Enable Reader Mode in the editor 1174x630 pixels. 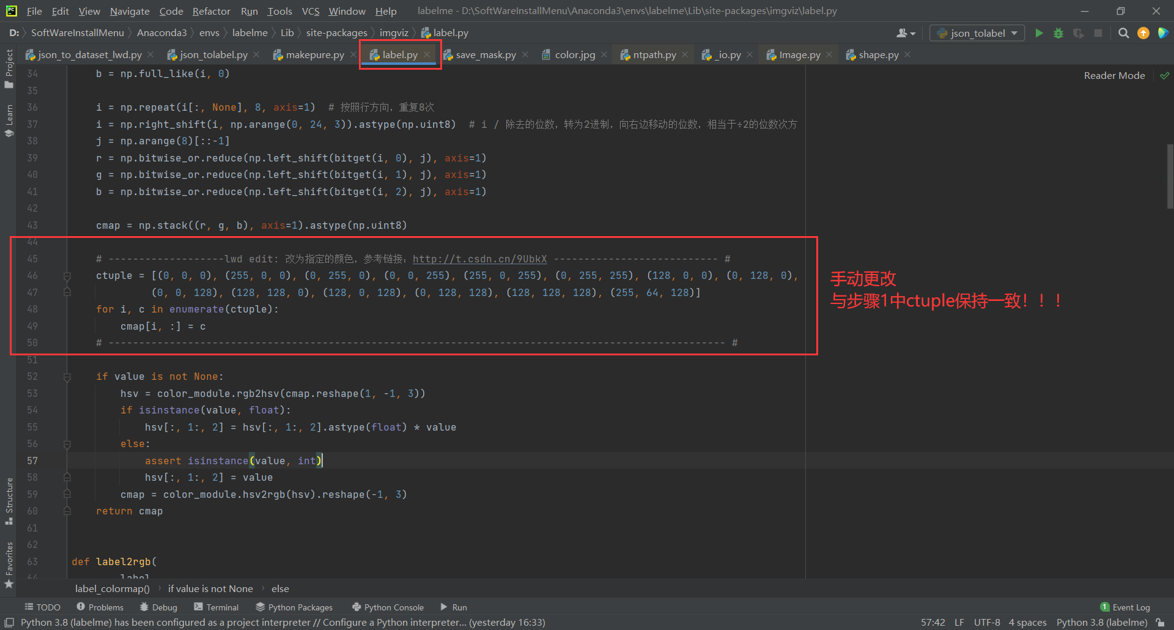[1114, 75]
